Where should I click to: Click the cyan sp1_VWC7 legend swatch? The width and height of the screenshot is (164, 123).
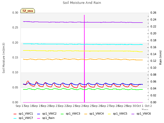click(15, 118)
